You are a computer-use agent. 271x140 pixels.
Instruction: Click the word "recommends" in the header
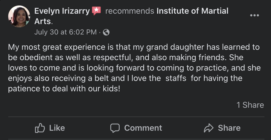(x=129, y=11)
